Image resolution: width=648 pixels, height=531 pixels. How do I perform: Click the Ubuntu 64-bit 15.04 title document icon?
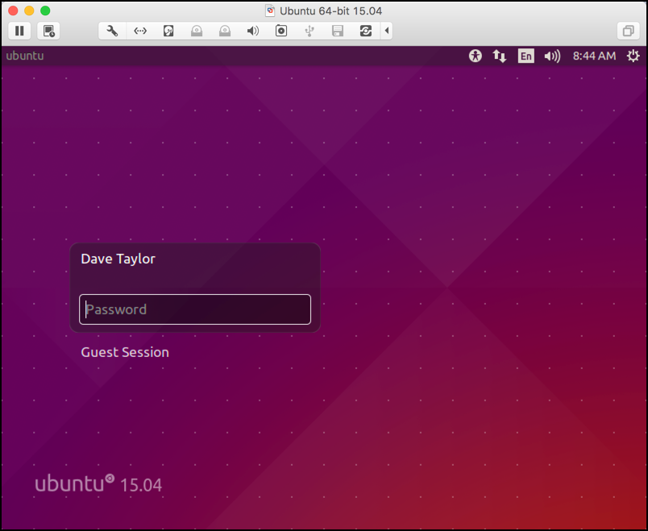coord(270,10)
